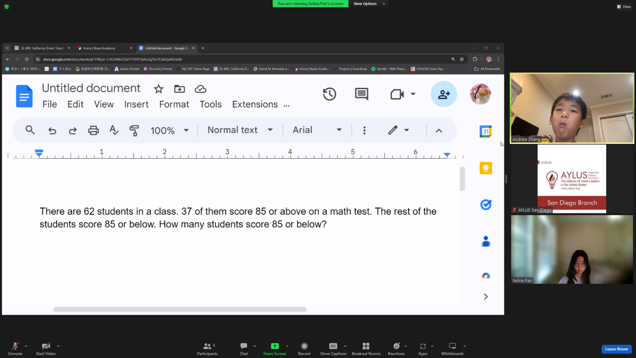Open Tools menu in Docs

211,104
